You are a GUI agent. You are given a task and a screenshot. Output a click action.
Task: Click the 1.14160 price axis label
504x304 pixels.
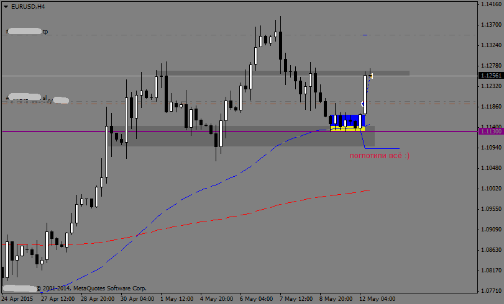[x=491, y=4]
